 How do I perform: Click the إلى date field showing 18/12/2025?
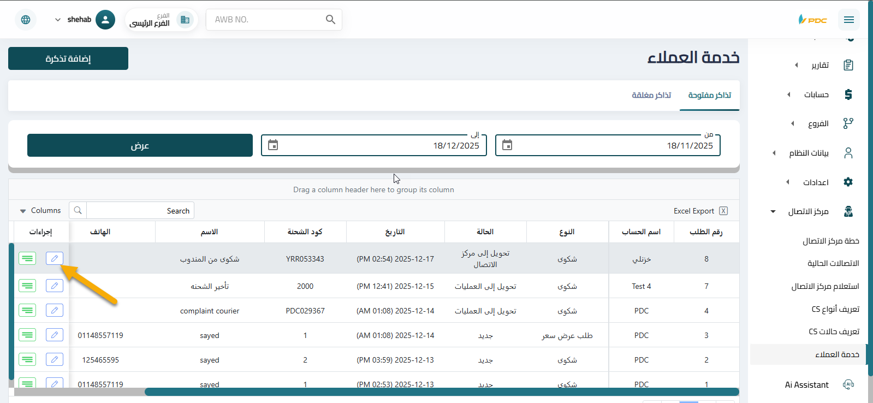click(x=374, y=145)
